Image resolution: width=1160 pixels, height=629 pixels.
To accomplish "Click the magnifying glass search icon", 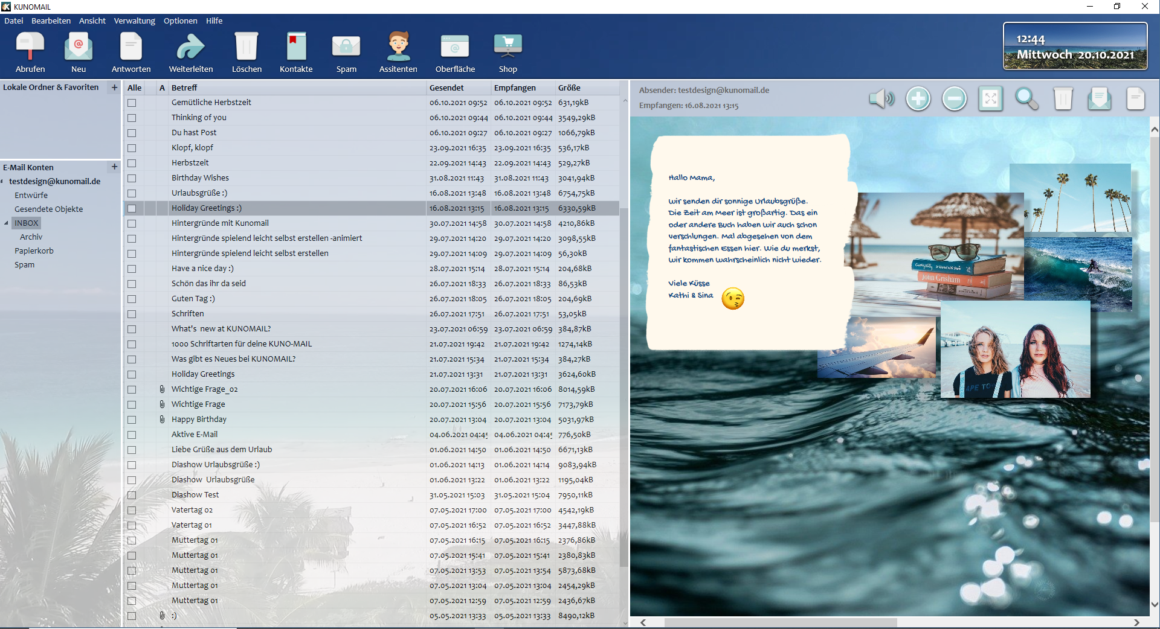I will tap(1026, 98).
